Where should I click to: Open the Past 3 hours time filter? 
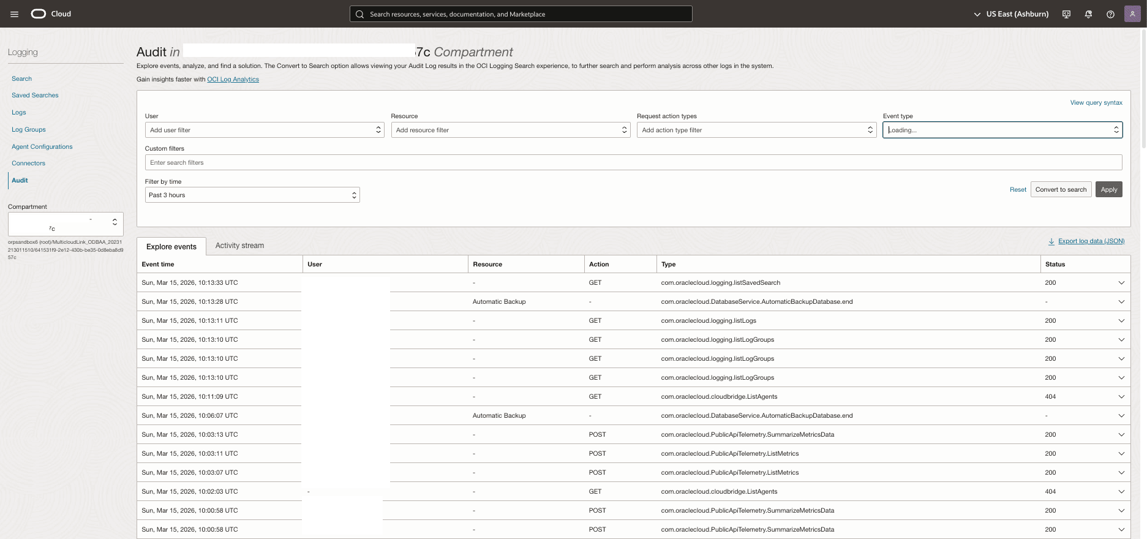pyautogui.click(x=252, y=195)
